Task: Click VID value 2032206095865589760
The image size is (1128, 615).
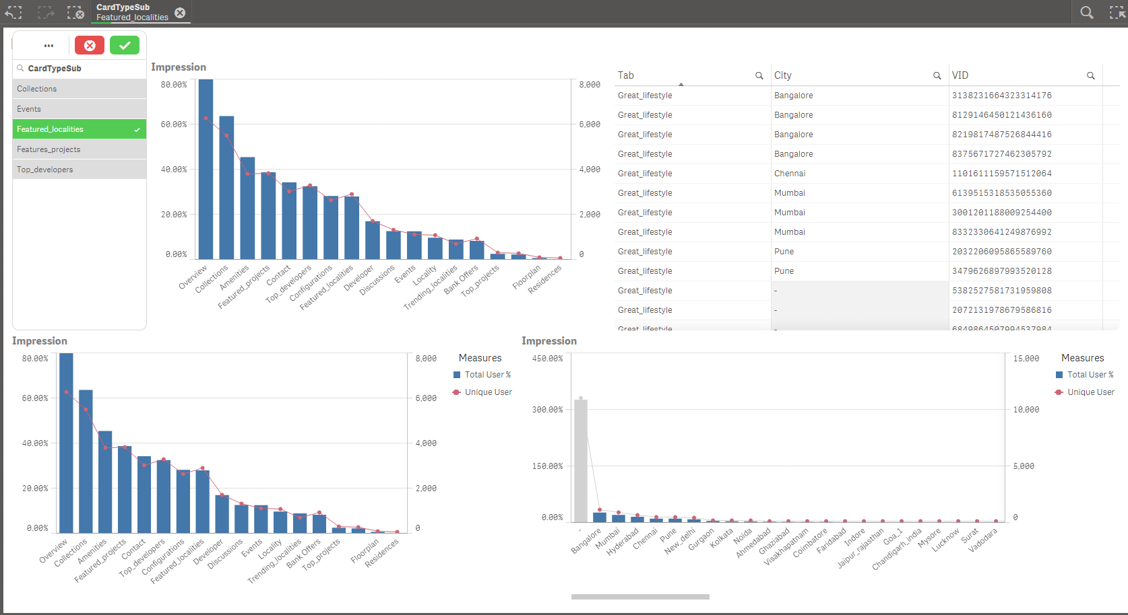Action: (1002, 252)
